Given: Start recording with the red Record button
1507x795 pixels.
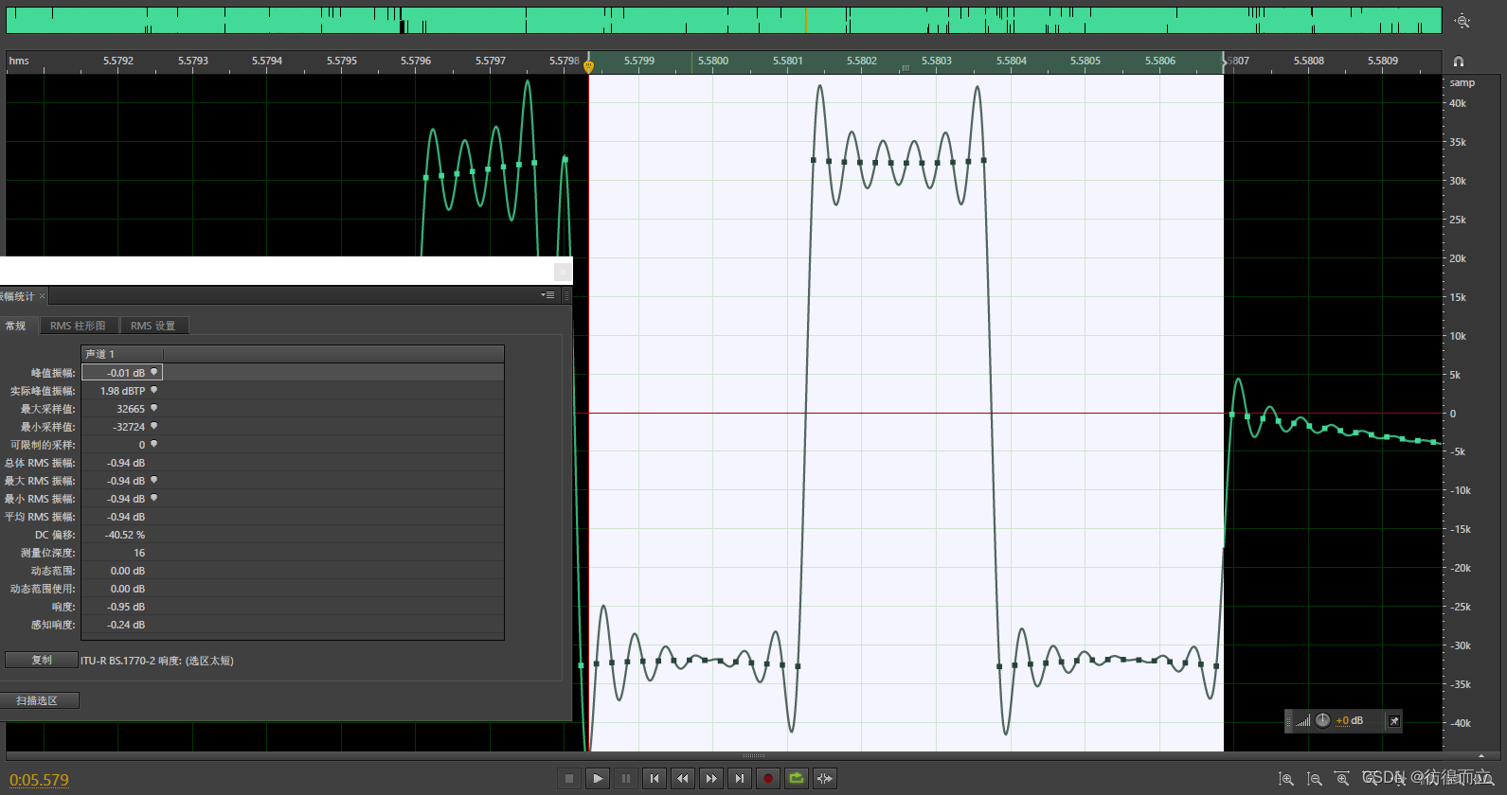Looking at the screenshot, I should [x=768, y=778].
